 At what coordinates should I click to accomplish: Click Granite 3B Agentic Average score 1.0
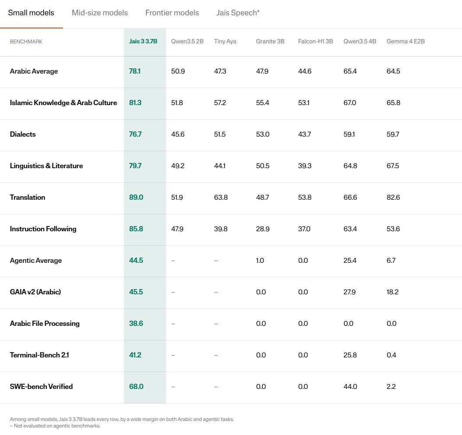click(260, 260)
